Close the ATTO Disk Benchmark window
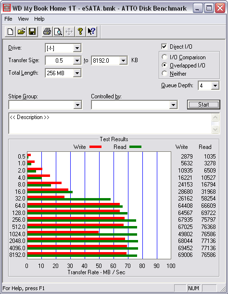Viewport: 228px width, 294px height. pos(220,8)
